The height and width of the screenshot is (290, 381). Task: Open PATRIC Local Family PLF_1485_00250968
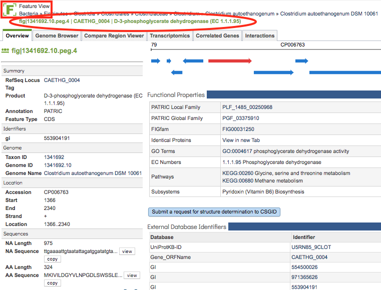click(247, 107)
